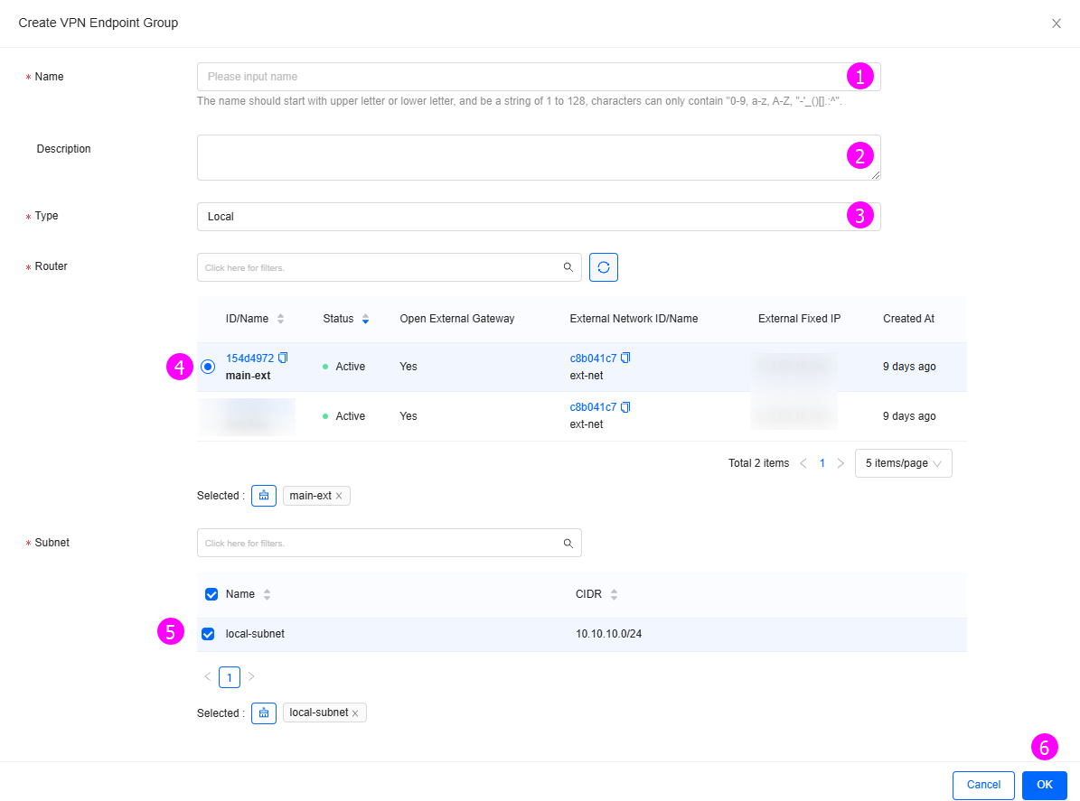The image size is (1080, 801).
Task: Open the 5 items/page dropdown
Action: 903,463
